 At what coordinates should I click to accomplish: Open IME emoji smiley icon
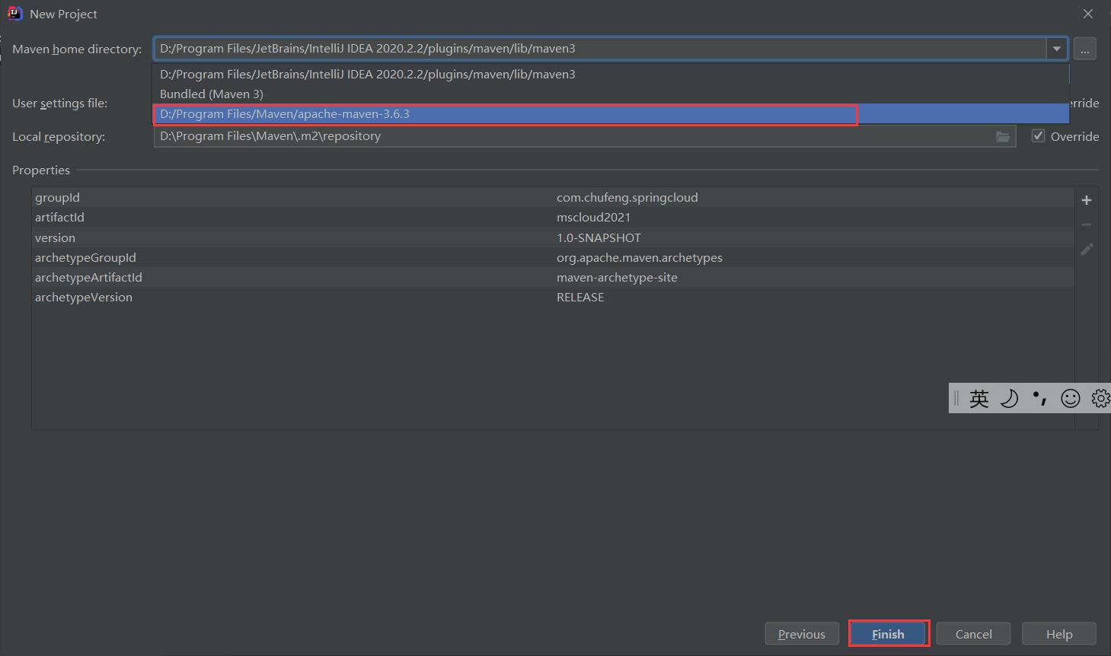pos(1071,398)
